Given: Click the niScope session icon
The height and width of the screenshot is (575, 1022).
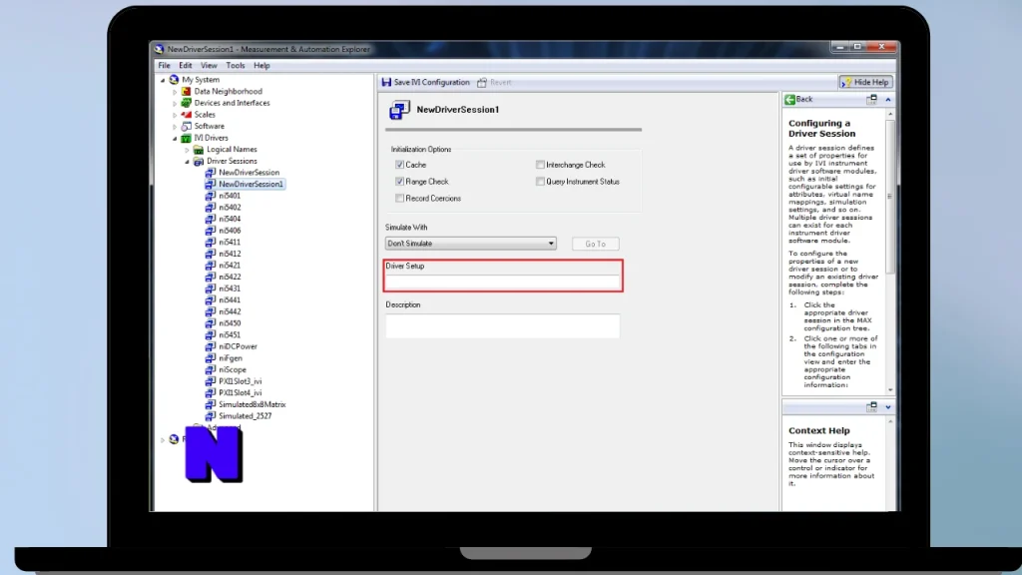Looking at the screenshot, I should [x=211, y=369].
